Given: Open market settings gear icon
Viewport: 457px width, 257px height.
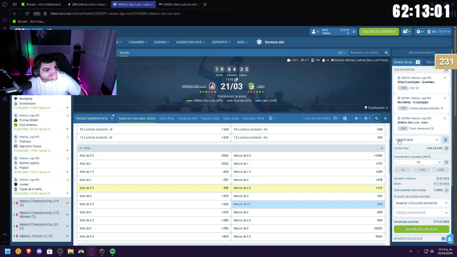Looking at the screenshot, I should 367,118.
